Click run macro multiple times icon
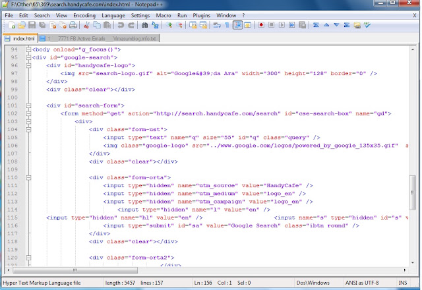Viewport: 422px width, 290px height. pos(291,25)
